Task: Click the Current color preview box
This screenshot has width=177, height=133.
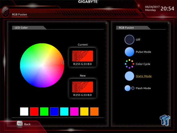Action: 83,56
